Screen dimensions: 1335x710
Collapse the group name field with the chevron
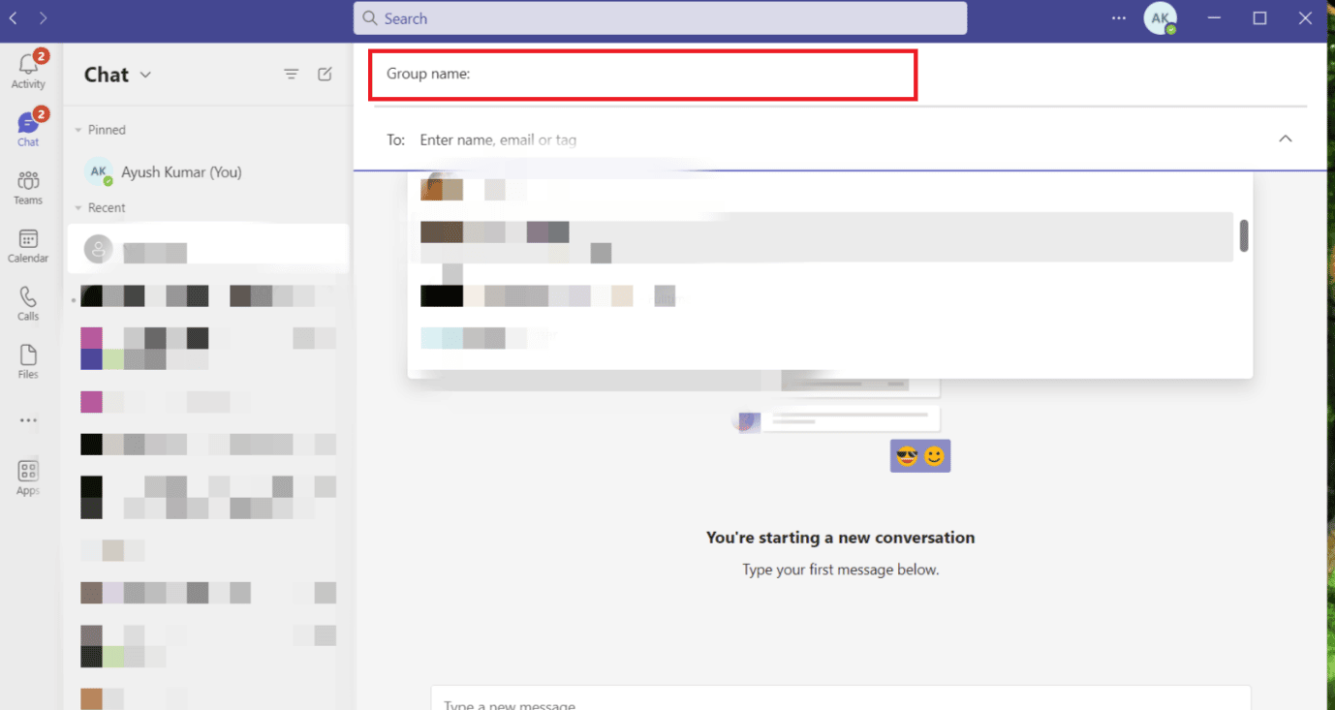coord(1286,139)
